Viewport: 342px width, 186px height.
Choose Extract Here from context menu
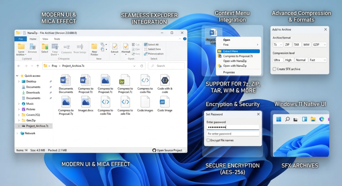click(x=238, y=51)
